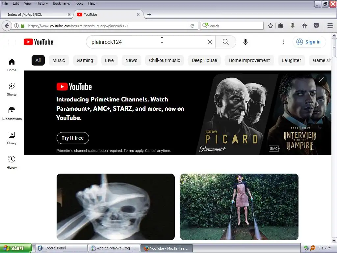Switch to Add or Remove Programs taskbar item

tap(114, 248)
